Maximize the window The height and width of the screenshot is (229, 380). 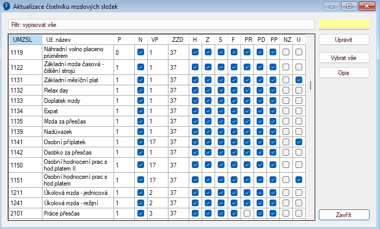pyautogui.click(x=349, y=6)
